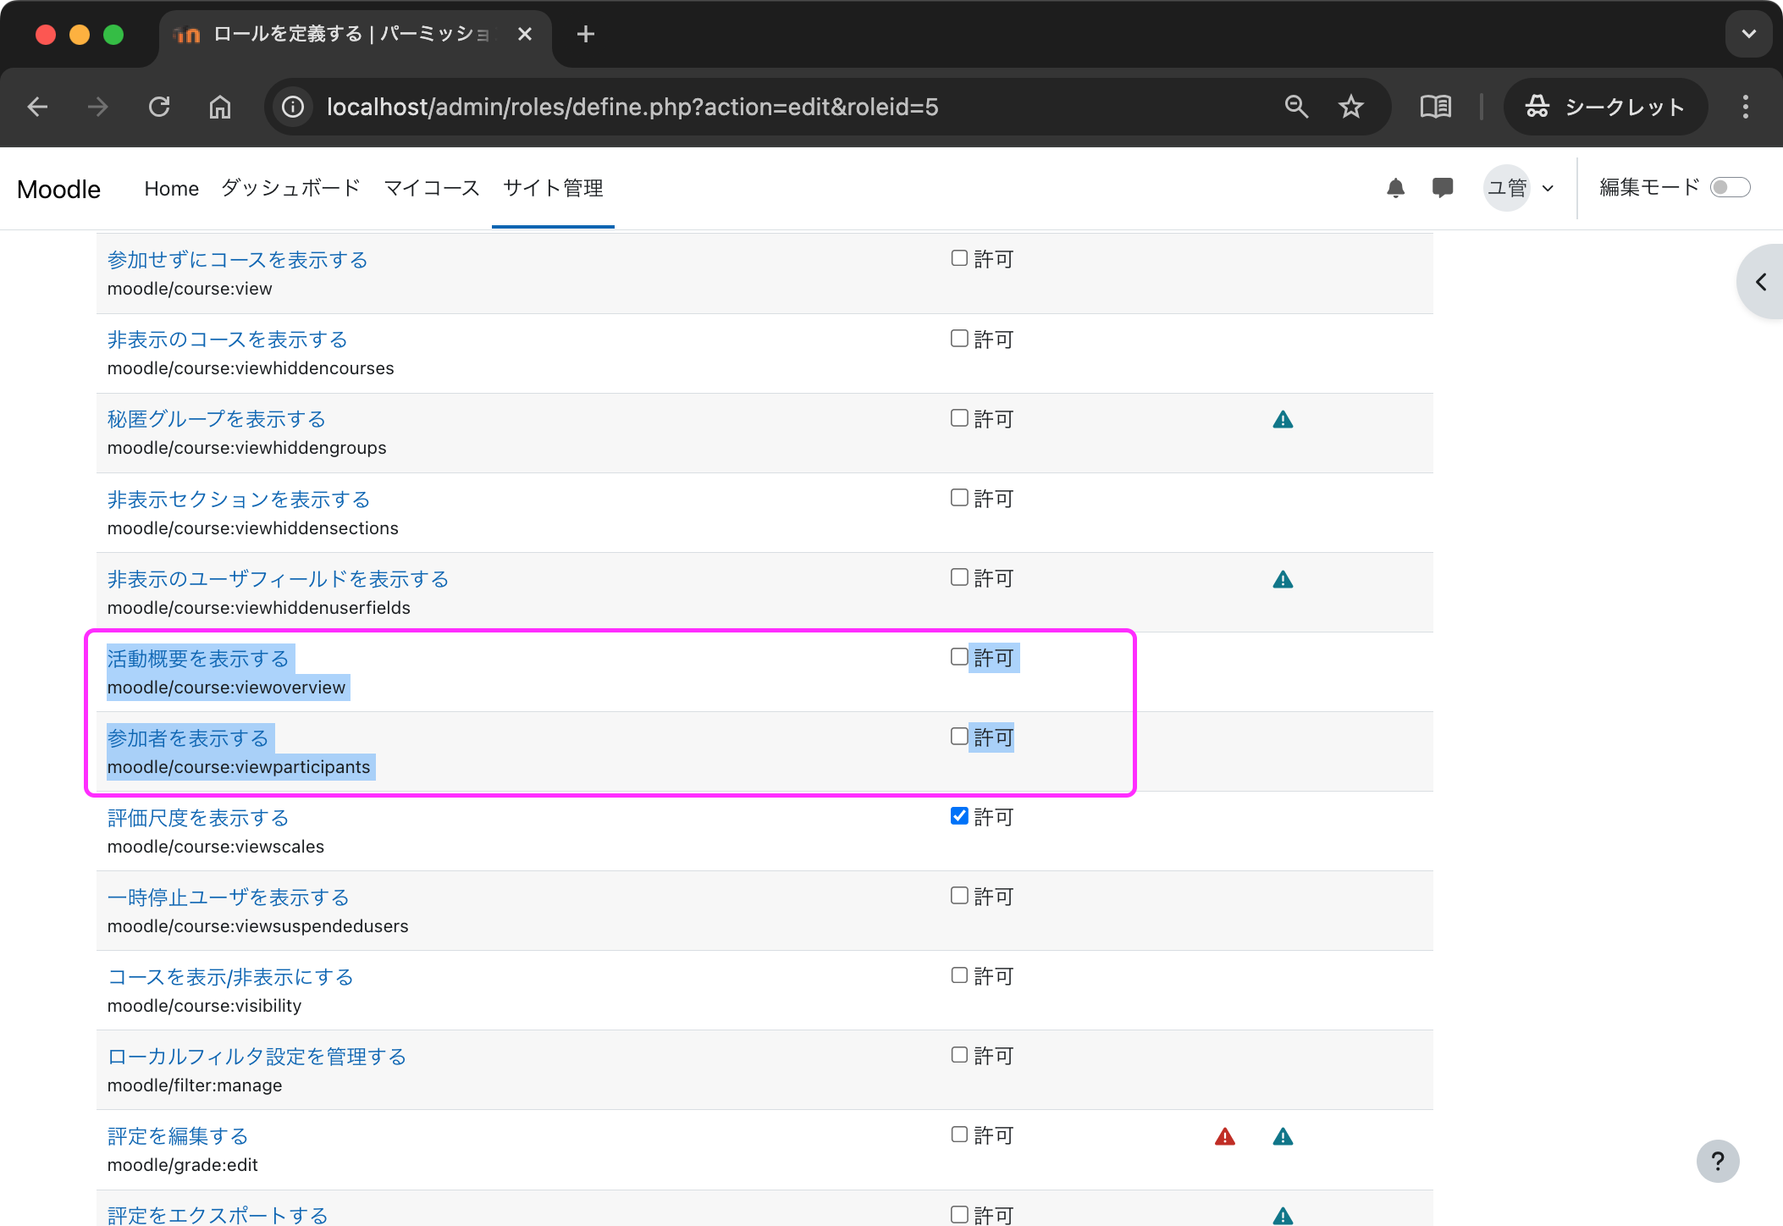Open the reading list book icon
The image size is (1783, 1226).
tap(1435, 107)
